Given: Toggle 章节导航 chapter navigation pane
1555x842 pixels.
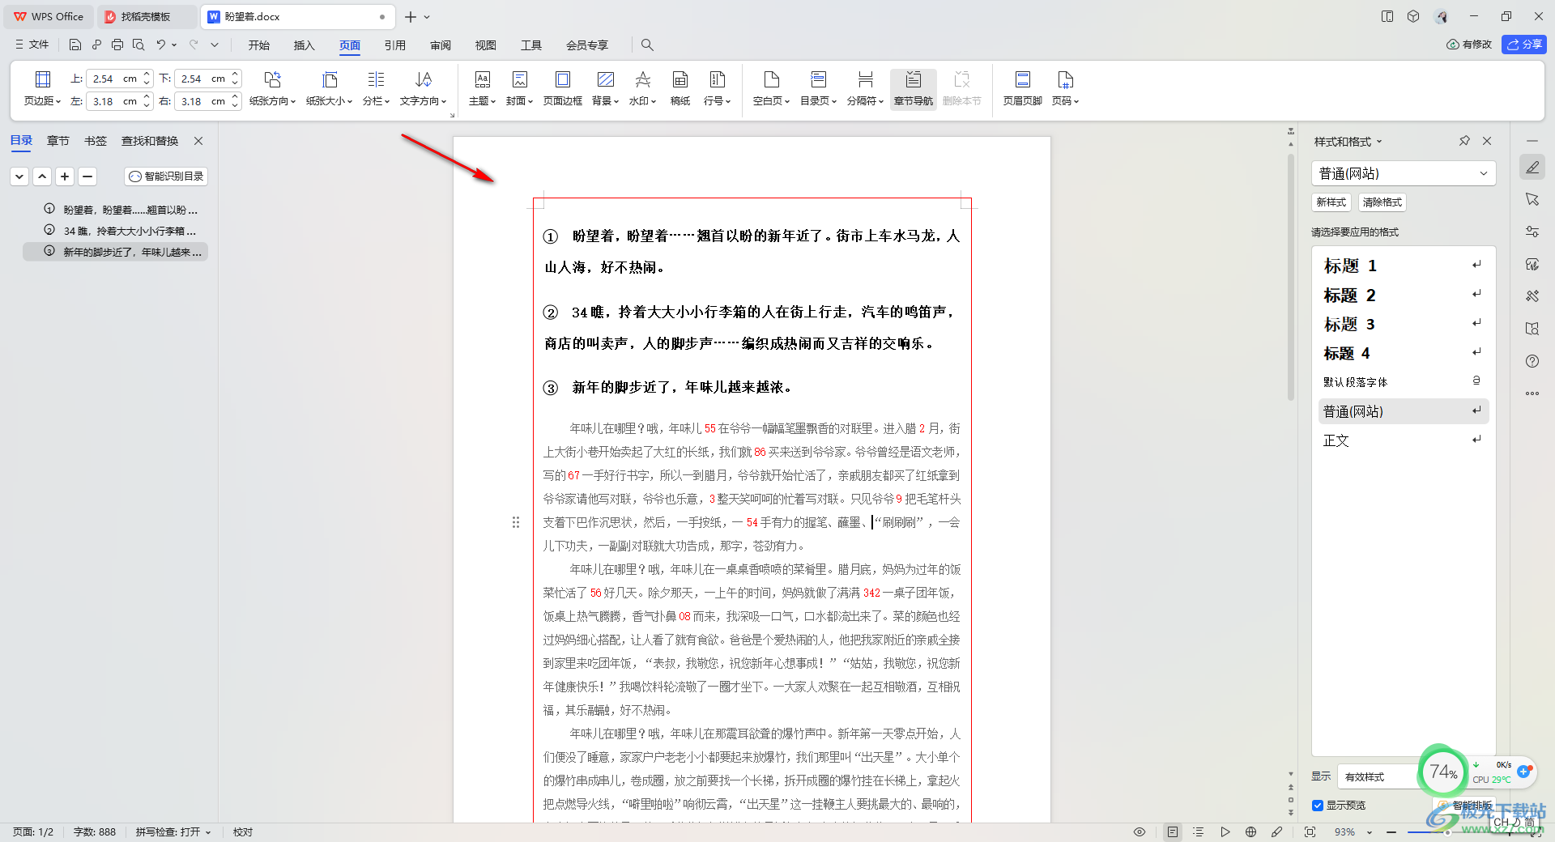Looking at the screenshot, I should click(x=913, y=89).
